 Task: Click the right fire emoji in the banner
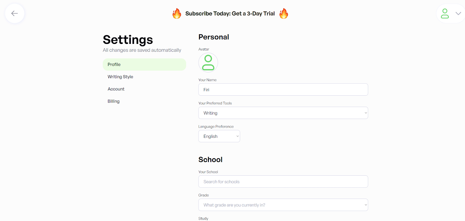(283, 13)
